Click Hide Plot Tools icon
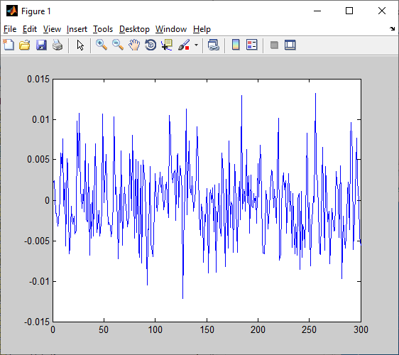This screenshot has height=355, width=399. 274,45
